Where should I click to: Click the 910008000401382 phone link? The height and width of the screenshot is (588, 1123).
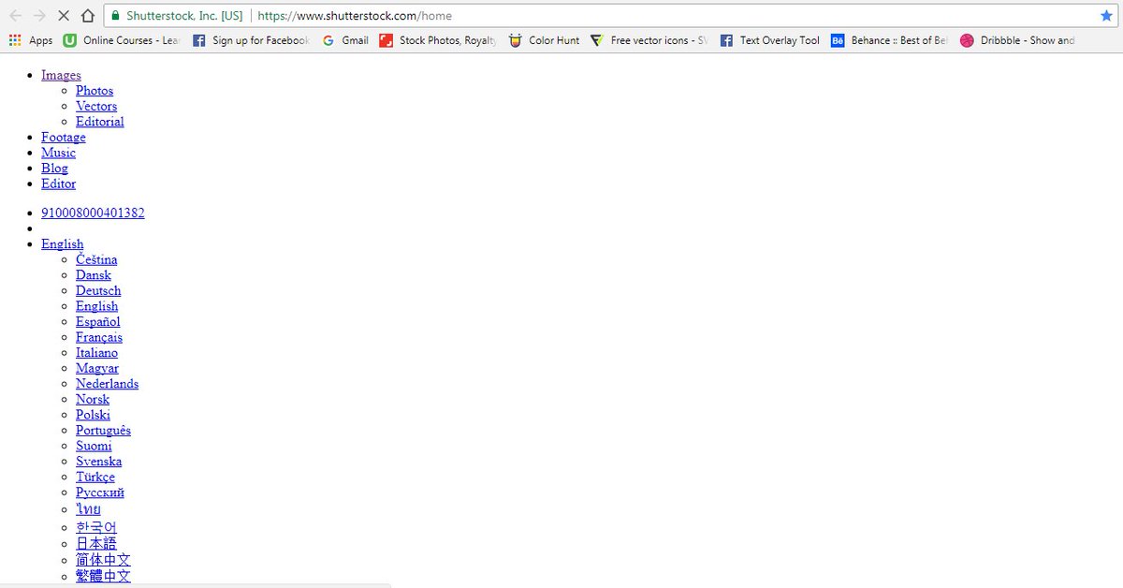pos(93,213)
